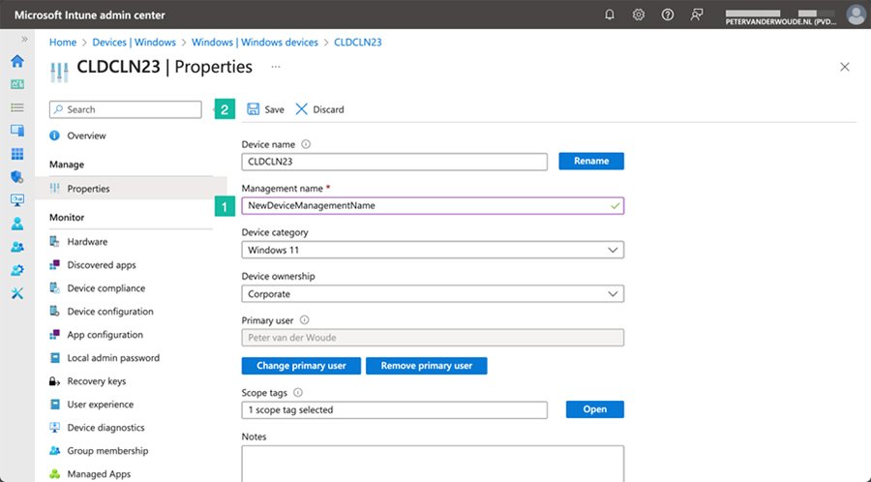Discard changes using the Discard button
The width and height of the screenshot is (871, 482).
[319, 109]
